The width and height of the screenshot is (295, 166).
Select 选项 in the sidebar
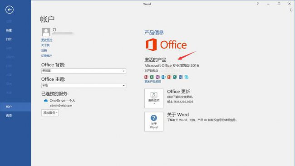(x=9, y=116)
